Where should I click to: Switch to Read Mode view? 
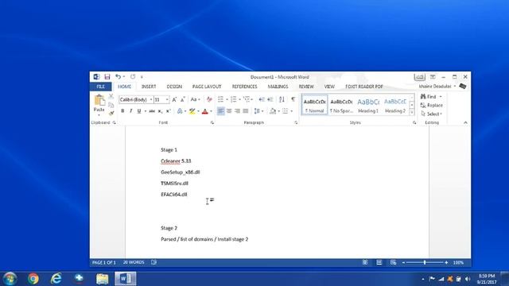pyautogui.click(x=365, y=262)
